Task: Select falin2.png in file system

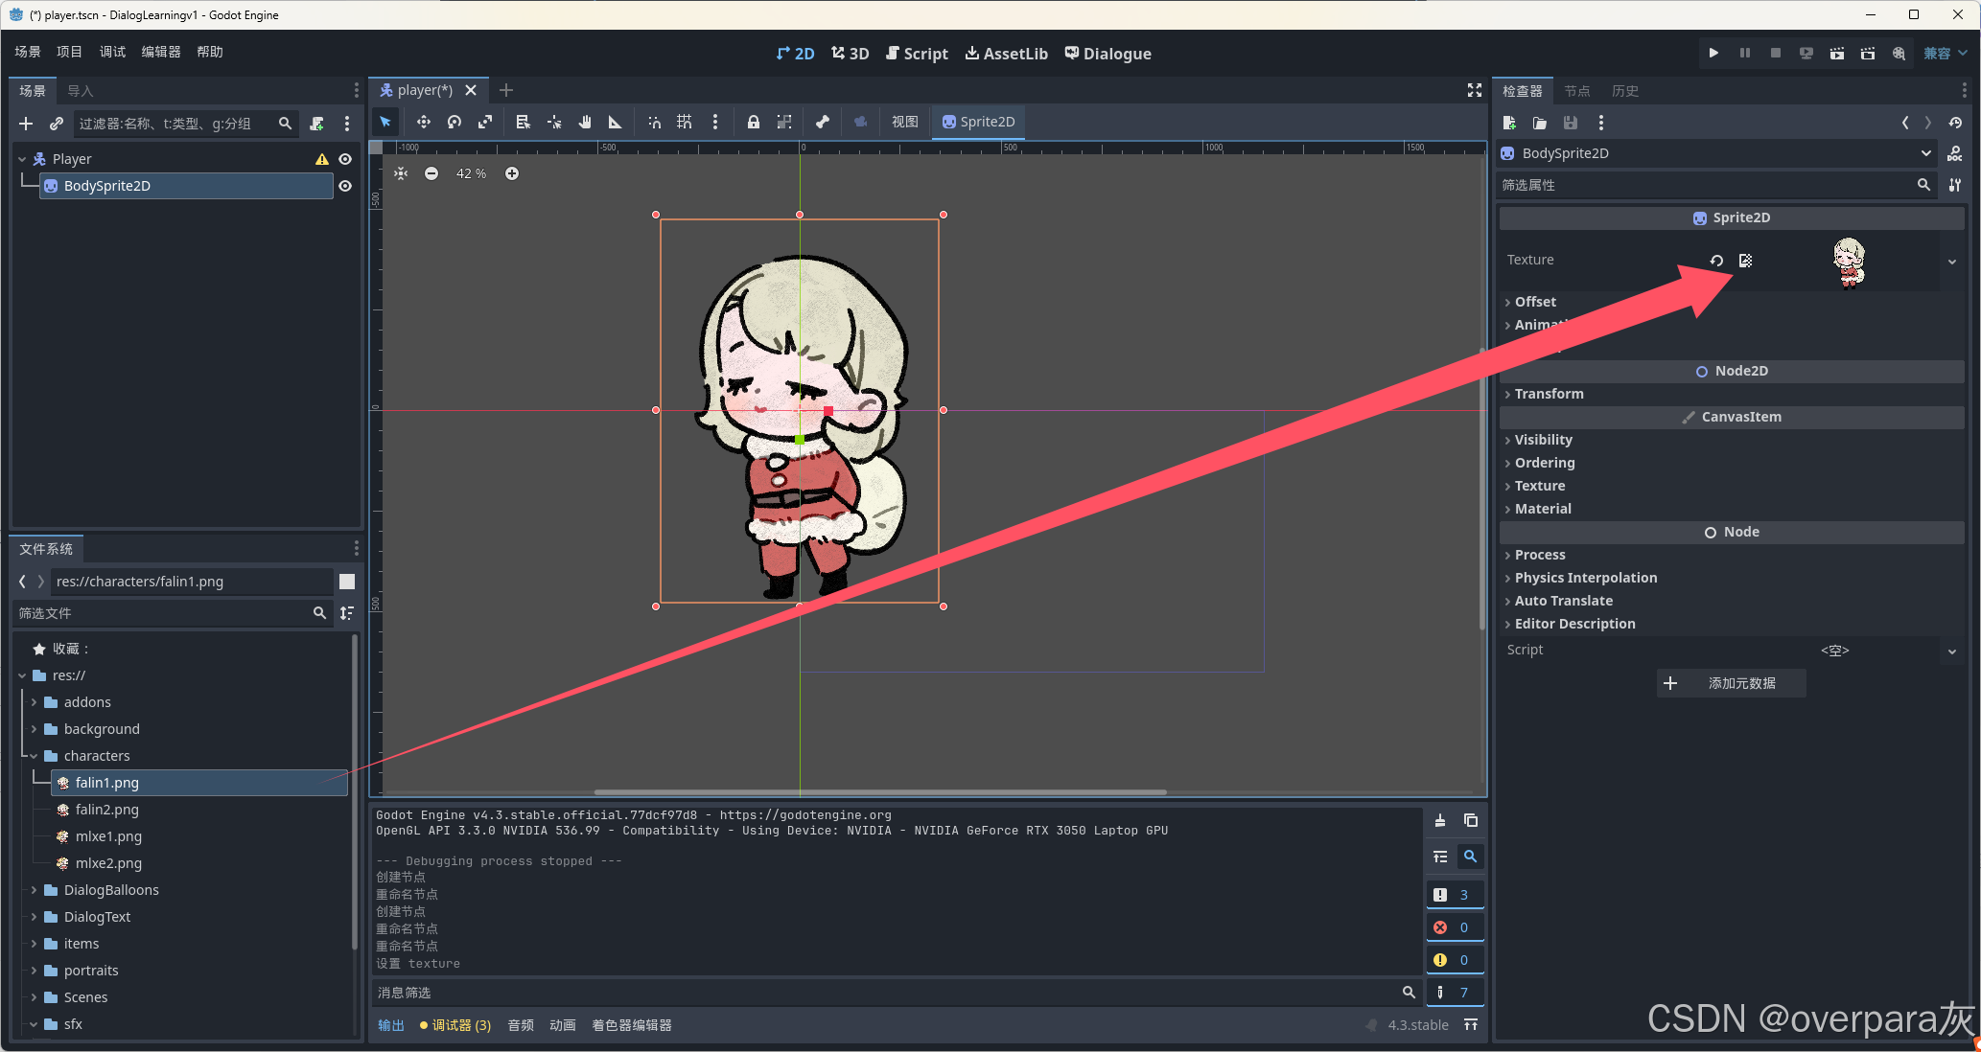Action: [106, 810]
